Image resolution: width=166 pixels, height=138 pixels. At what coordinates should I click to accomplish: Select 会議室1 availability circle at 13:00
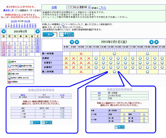pos(103,63)
